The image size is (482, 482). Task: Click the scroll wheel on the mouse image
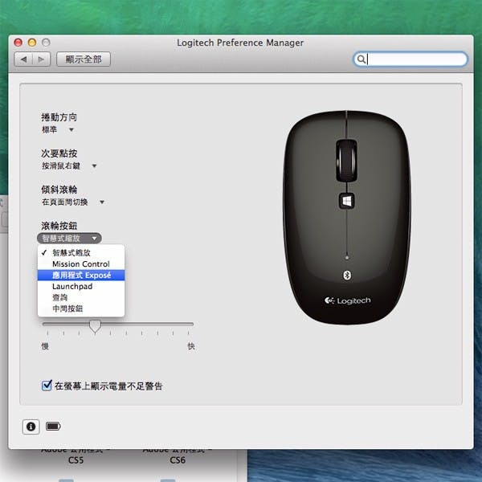click(346, 160)
